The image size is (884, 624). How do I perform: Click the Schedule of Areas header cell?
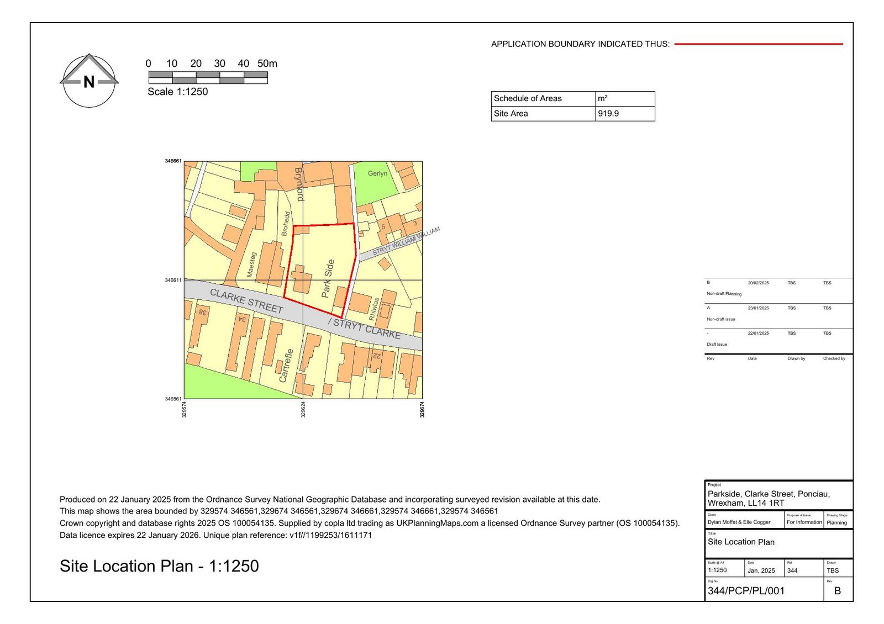point(528,99)
